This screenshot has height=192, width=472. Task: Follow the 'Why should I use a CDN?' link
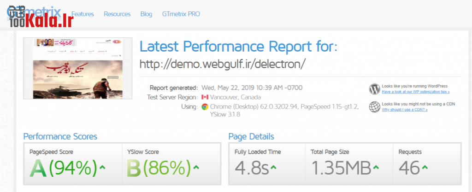point(405,110)
